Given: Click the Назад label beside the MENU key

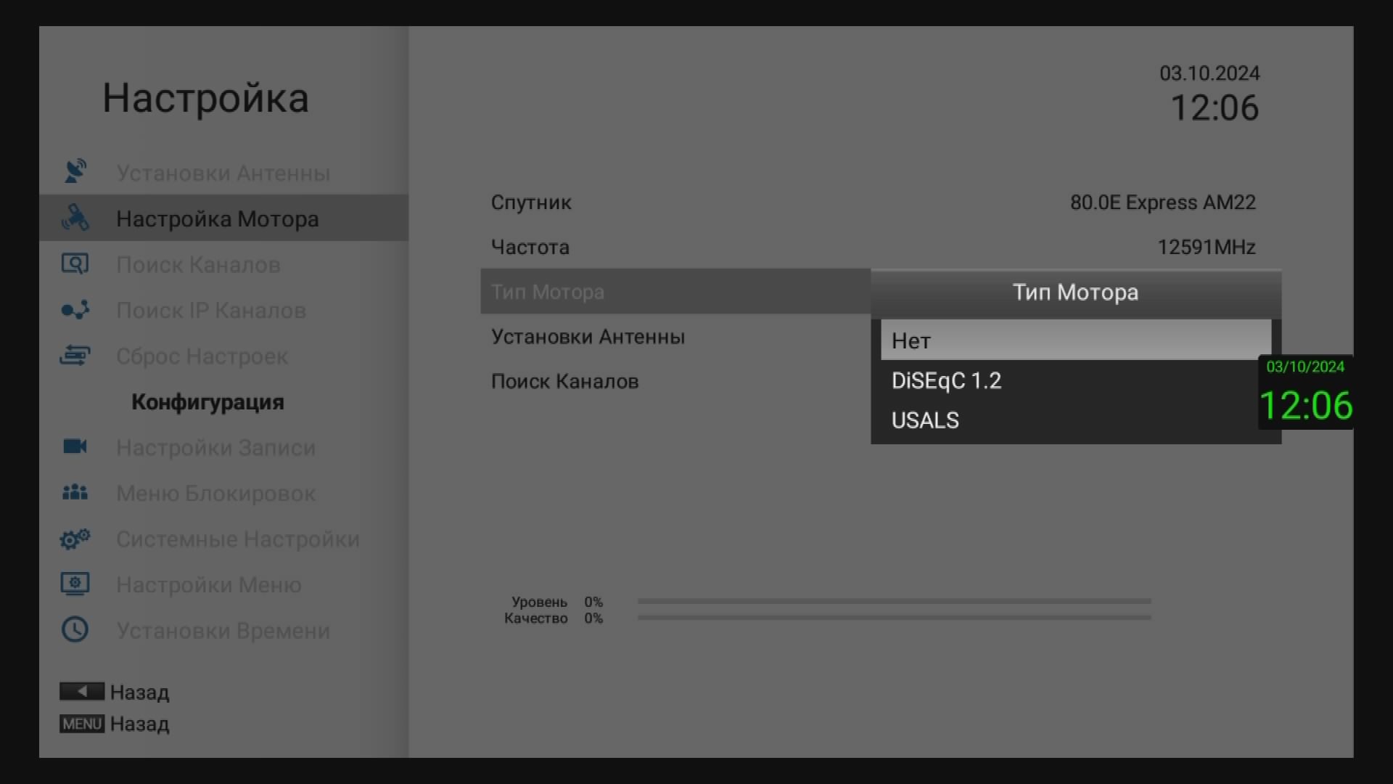Looking at the screenshot, I should tap(140, 724).
